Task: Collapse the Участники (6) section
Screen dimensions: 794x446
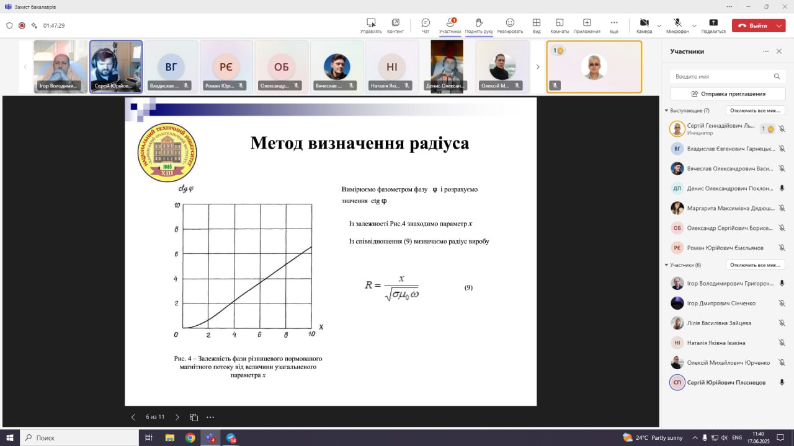Action: pos(666,265)
